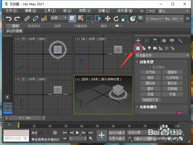This screenshot has height=145, width=193.
Task: Click the 圆柱体 button
Action: tap(150, 83)
